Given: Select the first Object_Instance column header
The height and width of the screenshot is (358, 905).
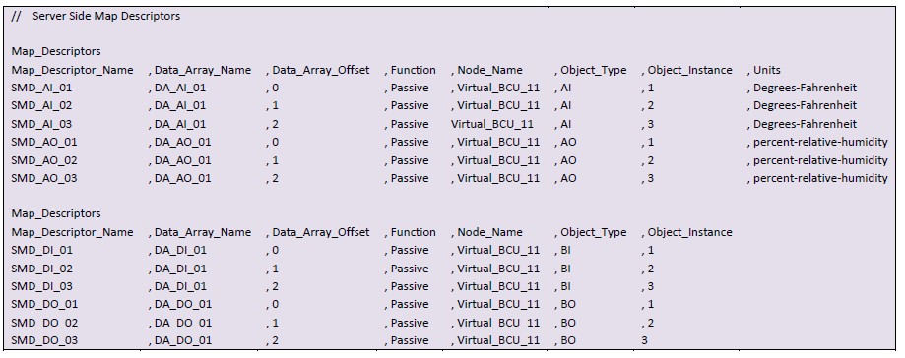Looking at the screenshot, I should [689, 70].
